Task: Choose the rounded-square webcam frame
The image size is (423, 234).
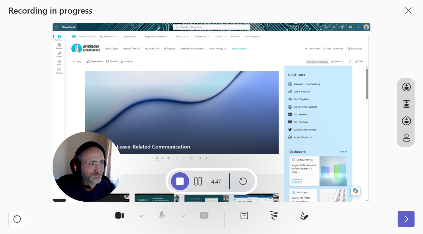Action: pyautogui.click(x=406, y=104)
